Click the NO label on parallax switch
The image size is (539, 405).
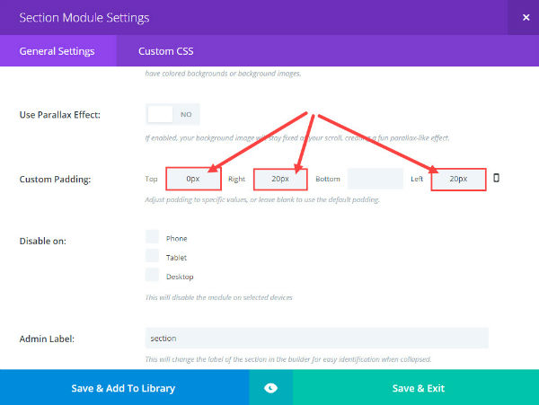(186, 114)
